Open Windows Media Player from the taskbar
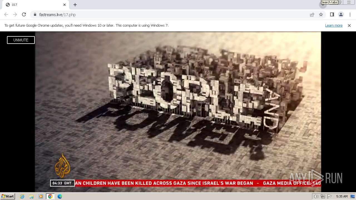The image size is (356, 200). click(x=41, y=196)
